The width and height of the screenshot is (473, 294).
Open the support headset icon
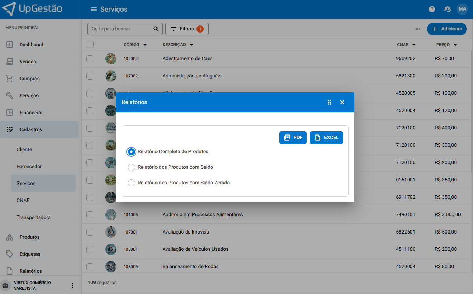pos(447,10)
